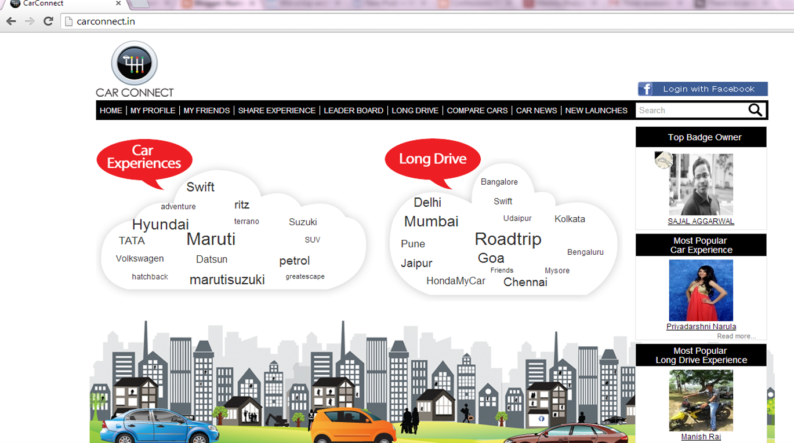Open SHARE EXPERIENCE menu item
The image size is (794, 443).
click(277, 111)
